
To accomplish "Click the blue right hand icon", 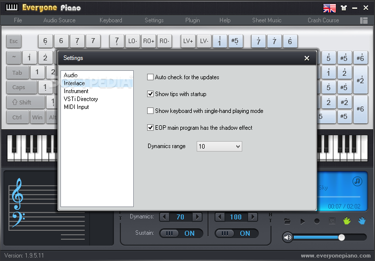I will coord(362,221).
